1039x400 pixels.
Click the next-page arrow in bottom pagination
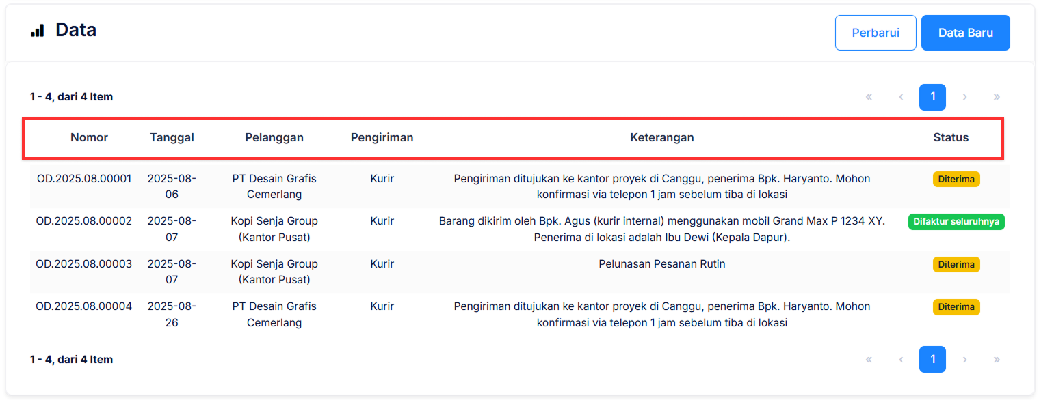coord(964,359)
